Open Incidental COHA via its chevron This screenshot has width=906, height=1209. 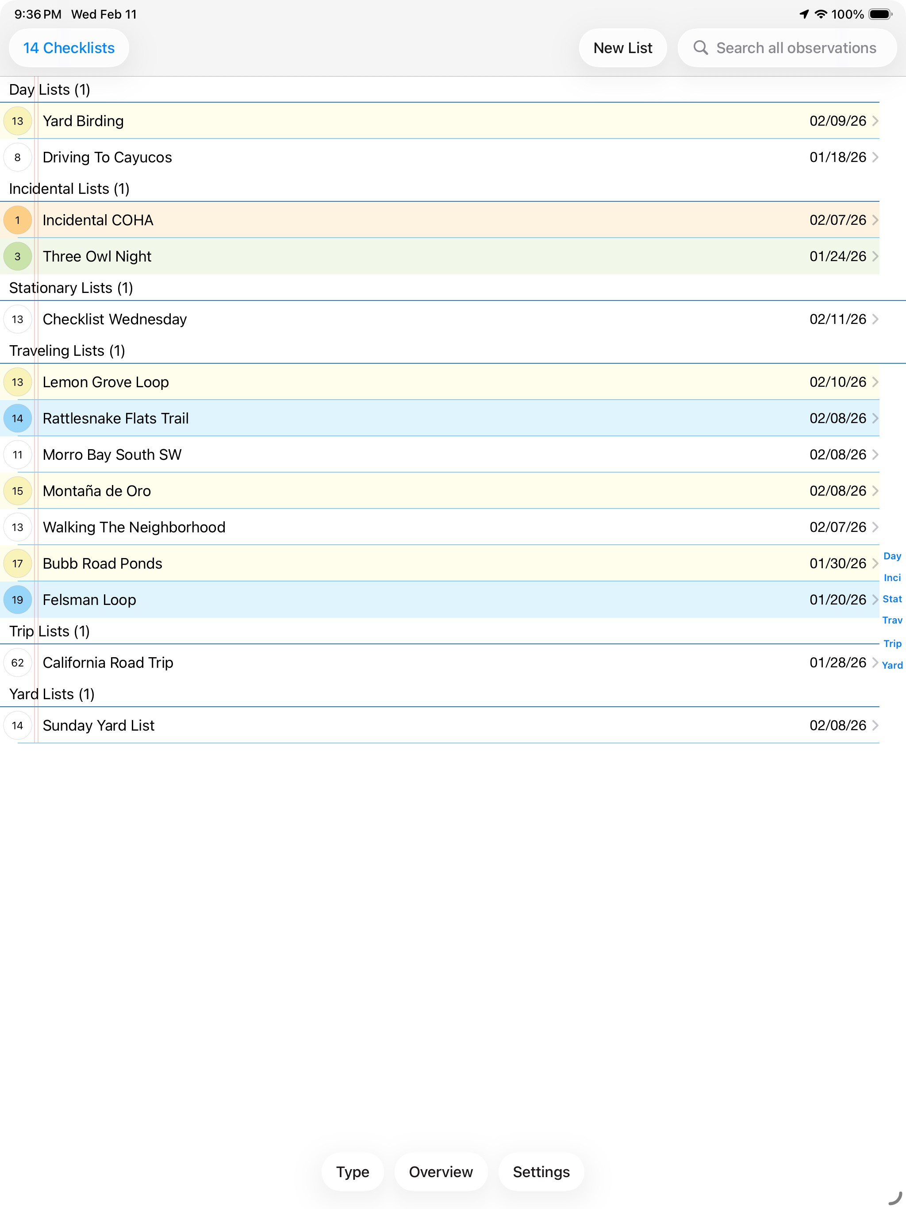pos(875,220)
